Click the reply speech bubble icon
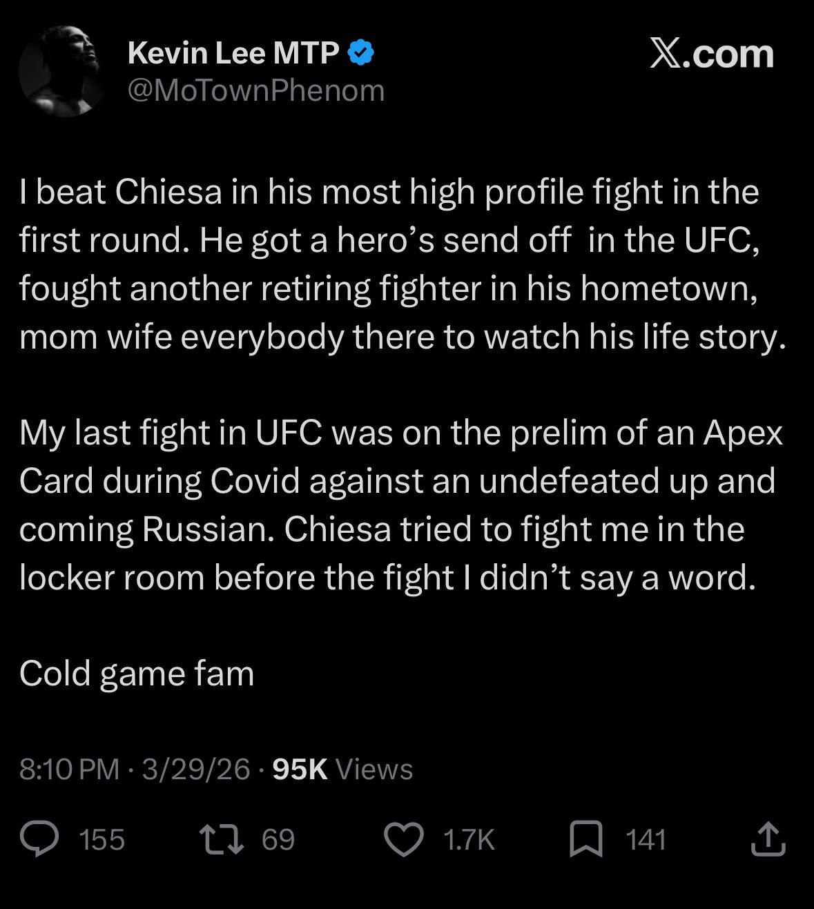 point(39,839)
